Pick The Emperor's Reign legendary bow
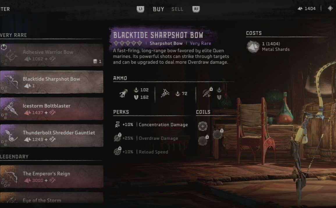336x208 pixels. pos(51,177)
